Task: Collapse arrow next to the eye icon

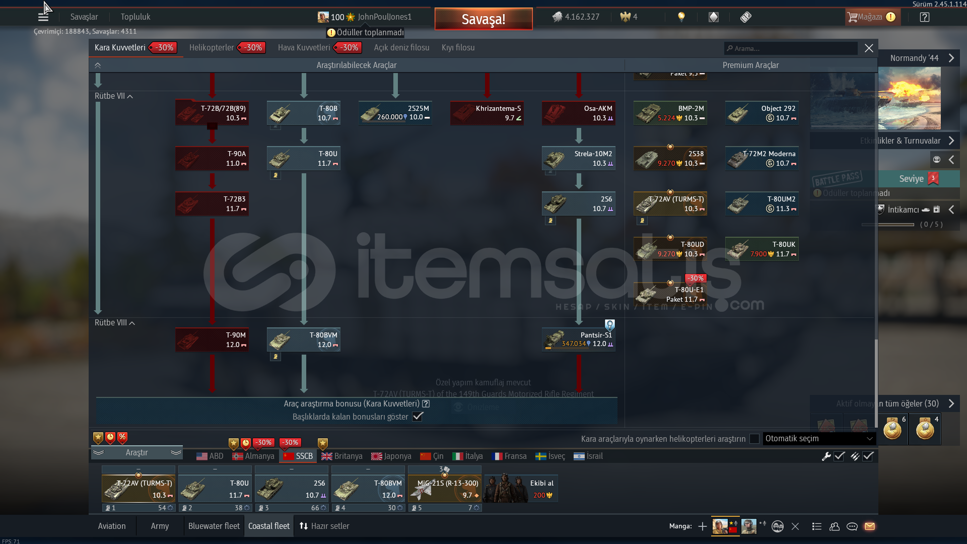Action: [x=951, y=160]
